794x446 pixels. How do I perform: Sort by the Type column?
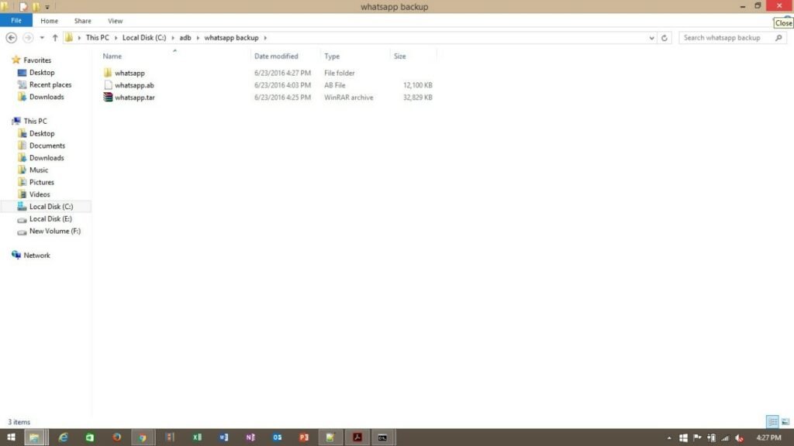coord(332,56)
